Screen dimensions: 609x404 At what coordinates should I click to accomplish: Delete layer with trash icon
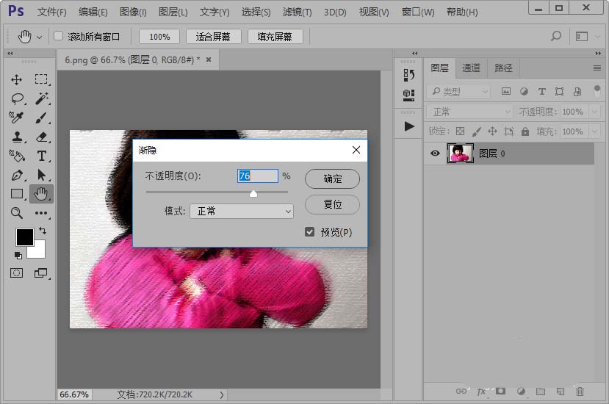click(x=580, y=392)
